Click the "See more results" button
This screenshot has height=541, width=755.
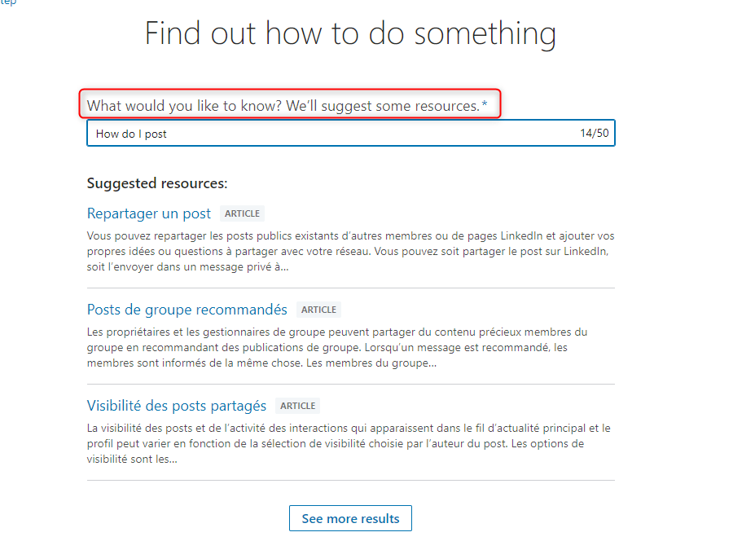pos(350,518)
